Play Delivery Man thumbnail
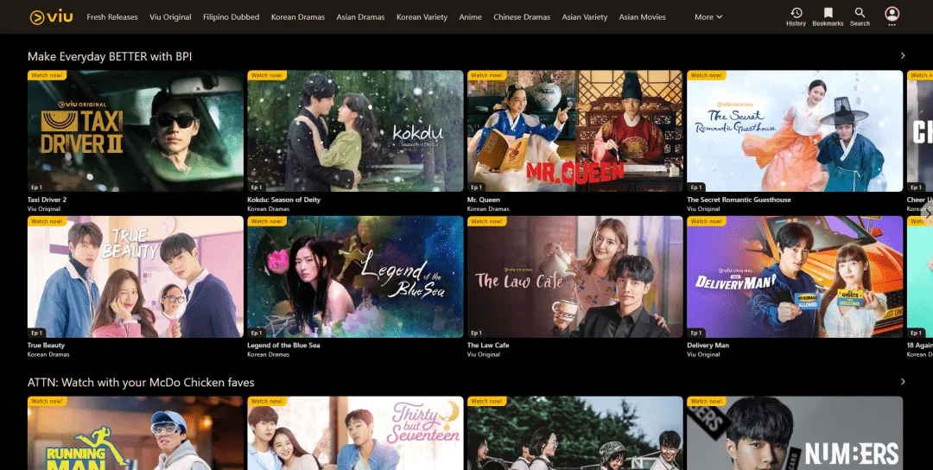The image size is (933, 470). (795, 276)
